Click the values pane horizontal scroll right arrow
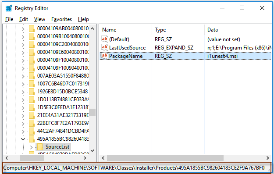 coord(268,158)
